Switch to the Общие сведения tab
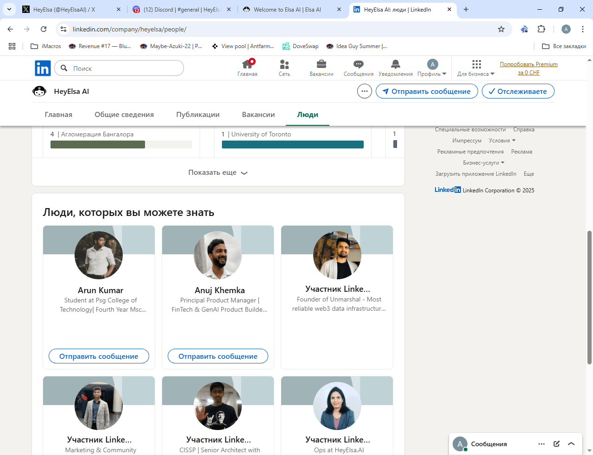 pos(124,115)
